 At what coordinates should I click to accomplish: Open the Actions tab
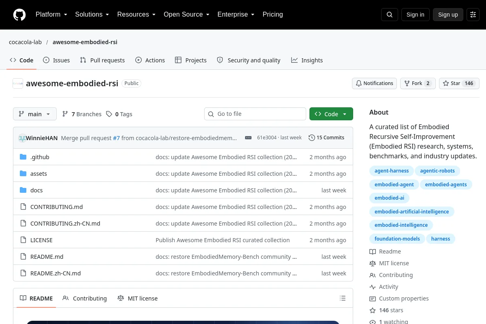coord(150,60)
